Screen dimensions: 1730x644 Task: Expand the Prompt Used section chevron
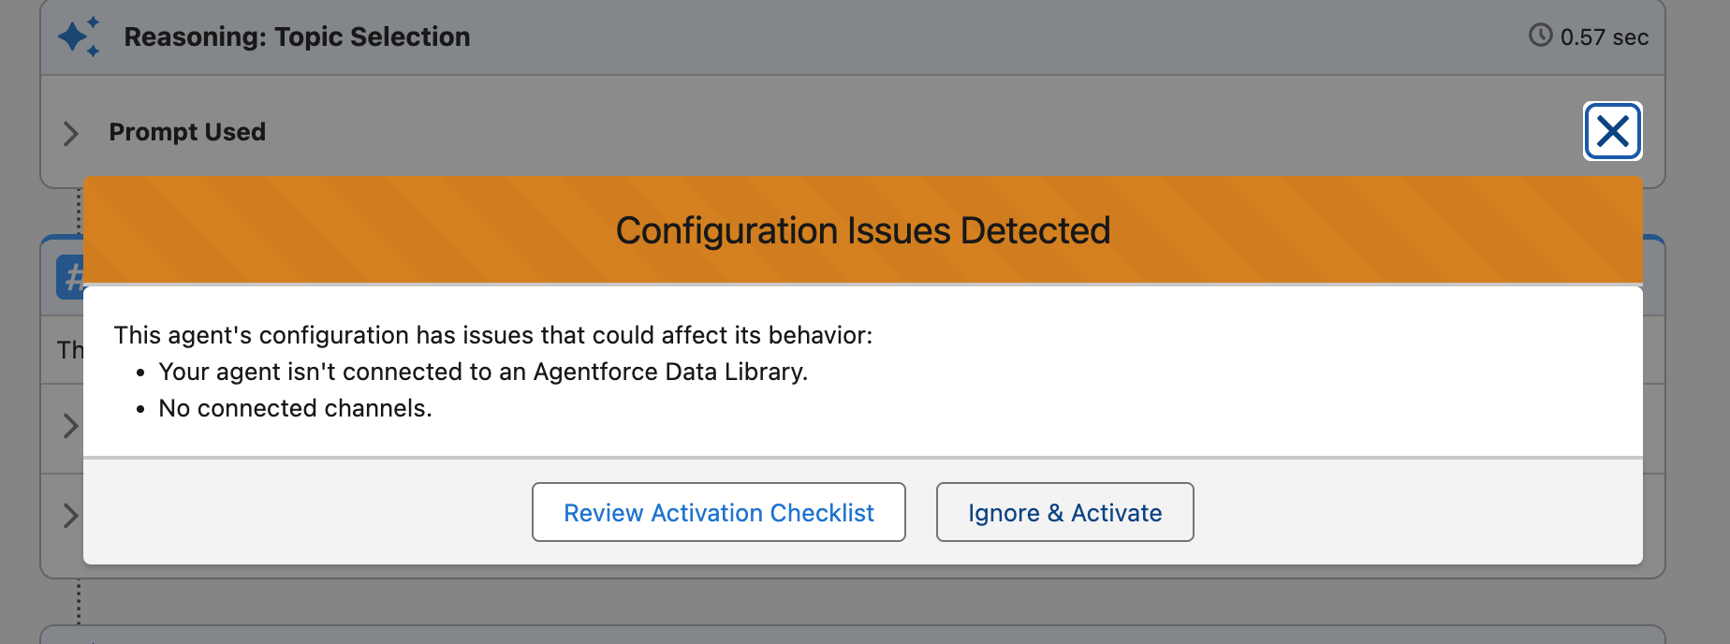[x=70, y=133]
